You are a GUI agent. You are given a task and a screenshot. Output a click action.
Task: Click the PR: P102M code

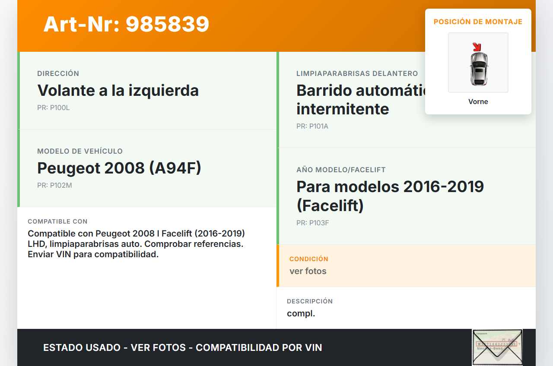(54, 186)
